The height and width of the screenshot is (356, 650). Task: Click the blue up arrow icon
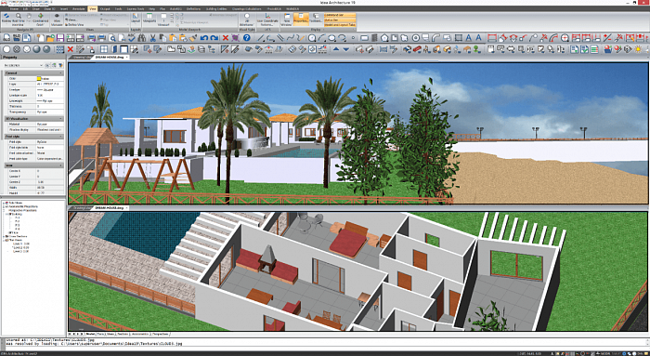[336, 49]
